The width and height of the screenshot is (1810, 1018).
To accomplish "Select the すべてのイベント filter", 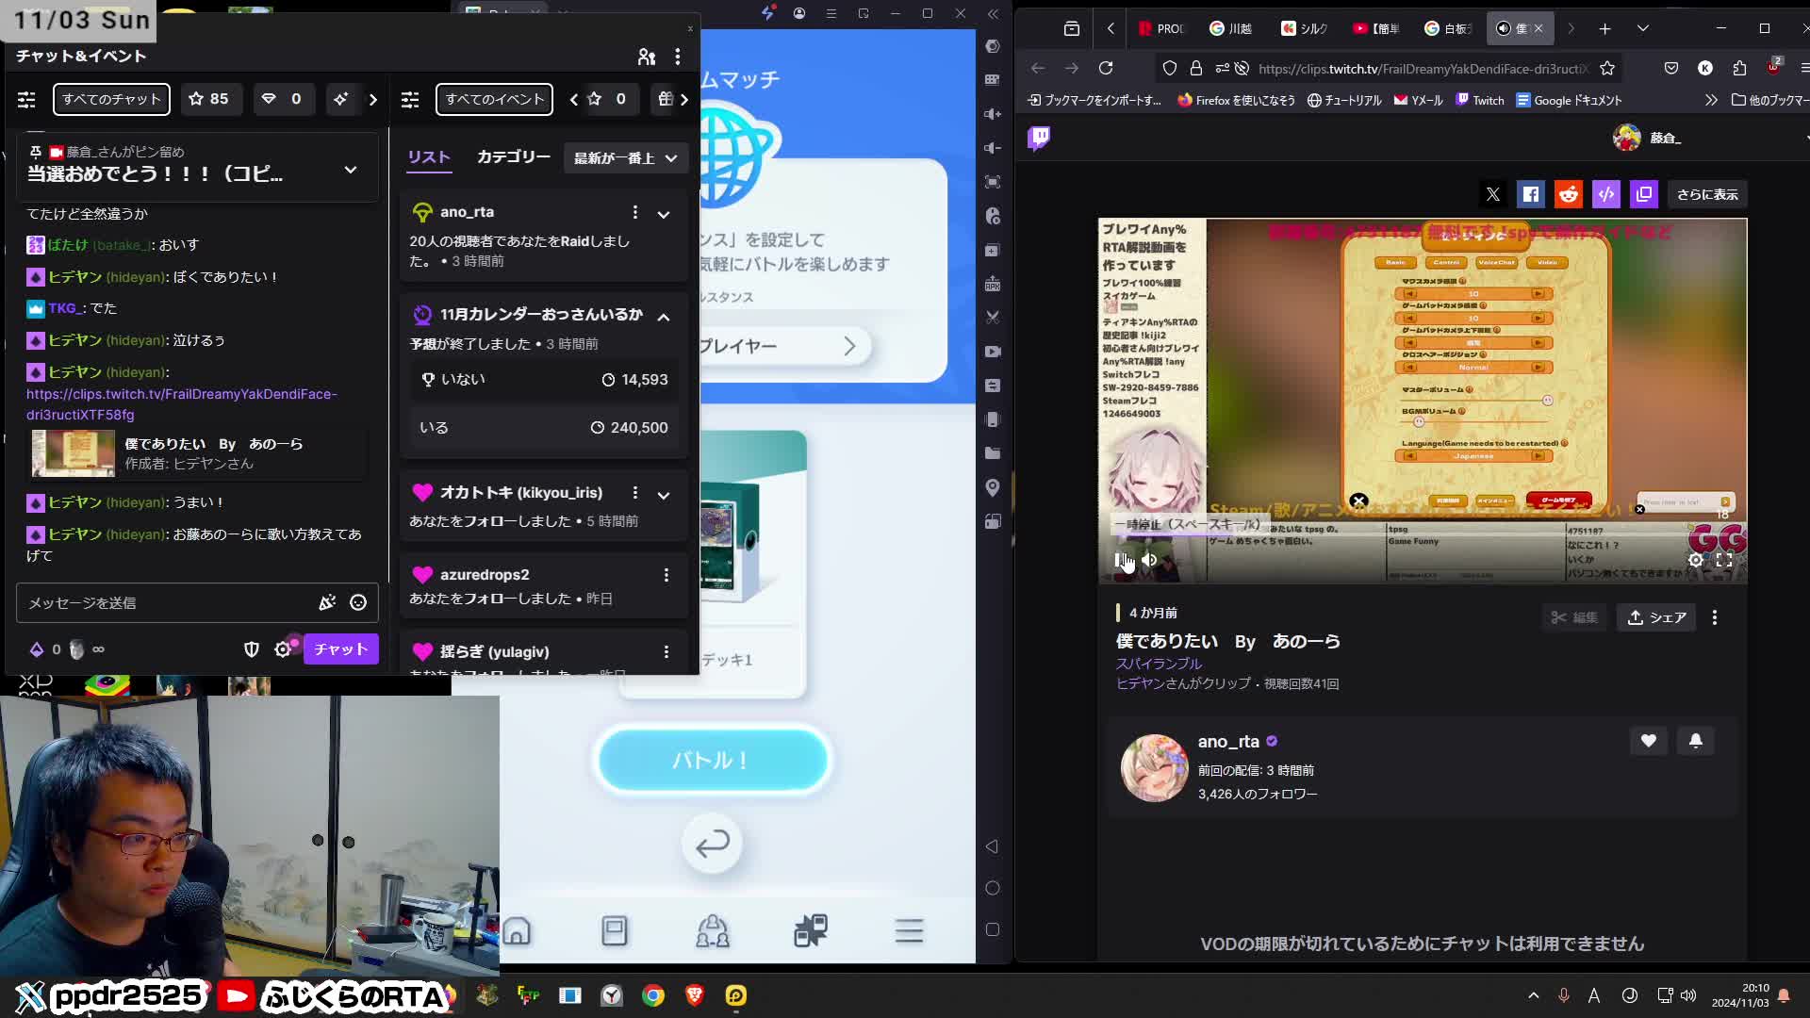I will [494, 99].
